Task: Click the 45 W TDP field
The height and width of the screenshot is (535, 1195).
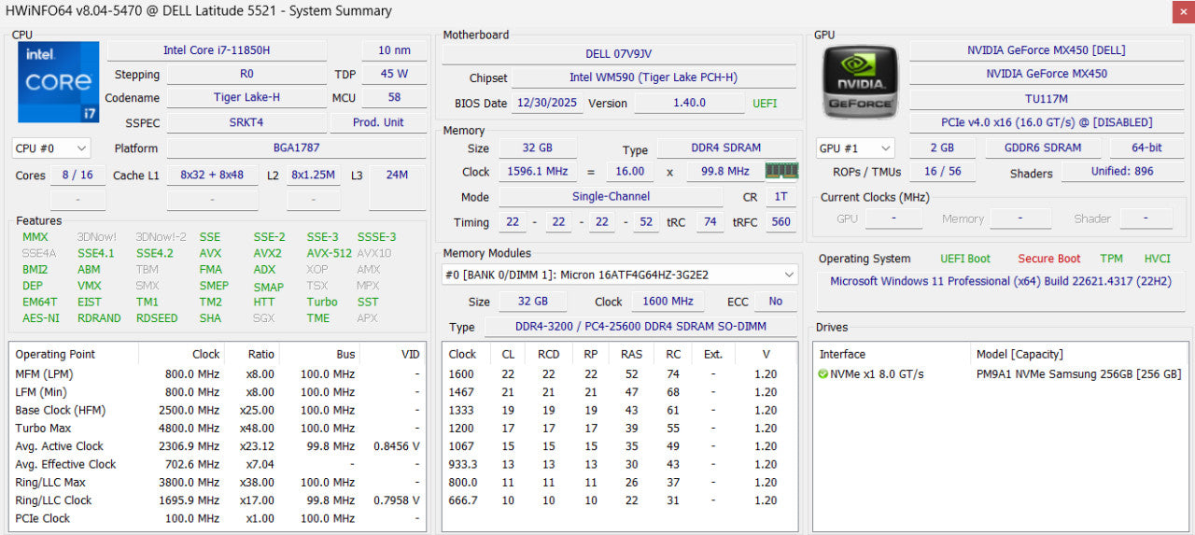Action: click(x=394, y=74)
